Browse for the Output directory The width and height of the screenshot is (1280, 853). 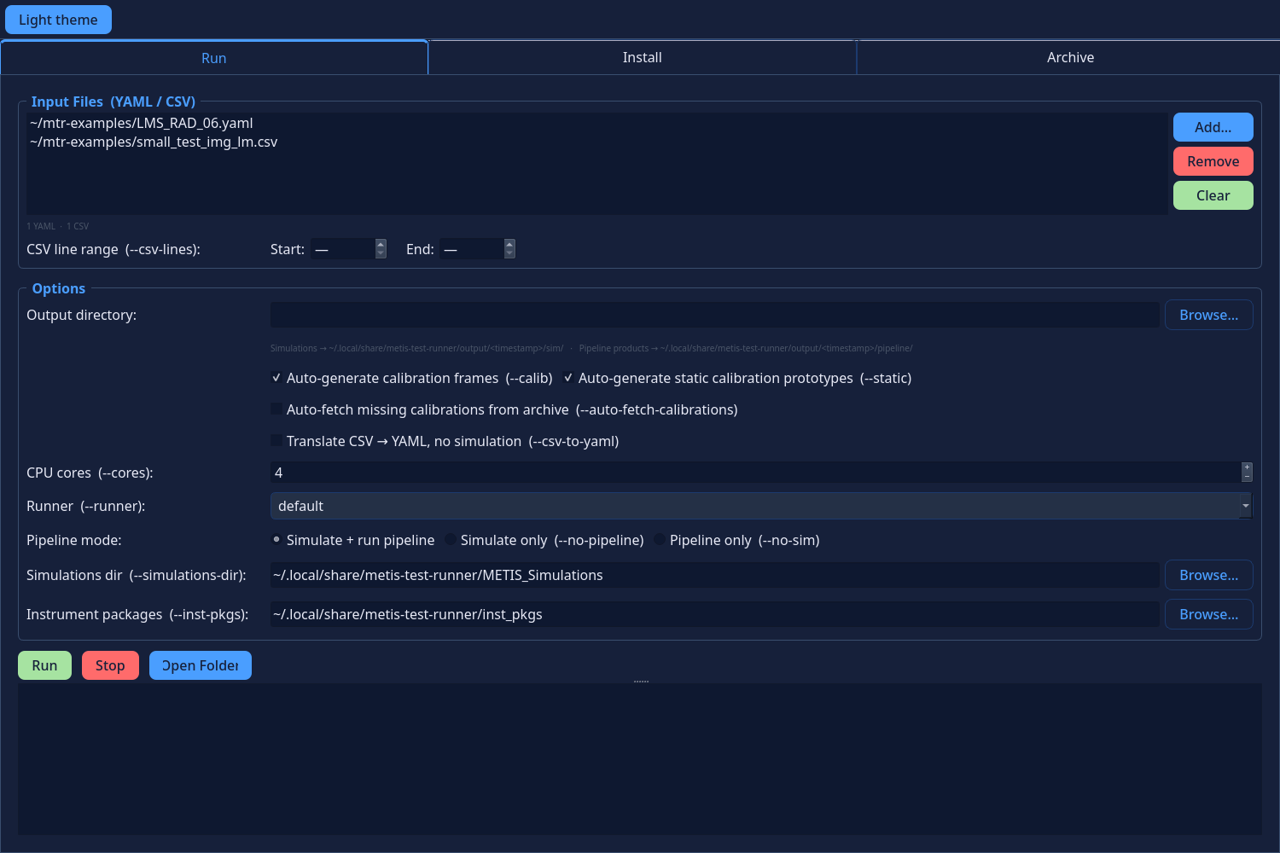[1208, 315]
